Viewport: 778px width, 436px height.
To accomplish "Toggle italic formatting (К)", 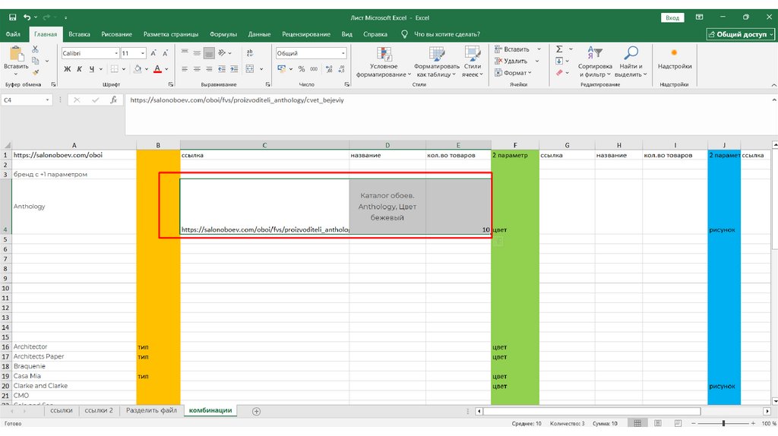I will pos(79,69).
